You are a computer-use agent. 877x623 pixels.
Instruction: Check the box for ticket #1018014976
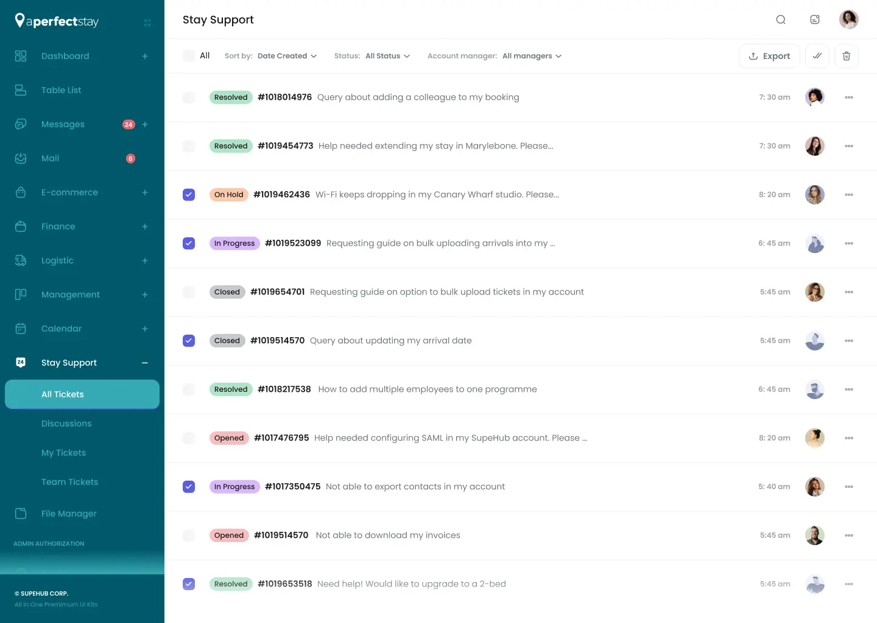coord(189,97)
